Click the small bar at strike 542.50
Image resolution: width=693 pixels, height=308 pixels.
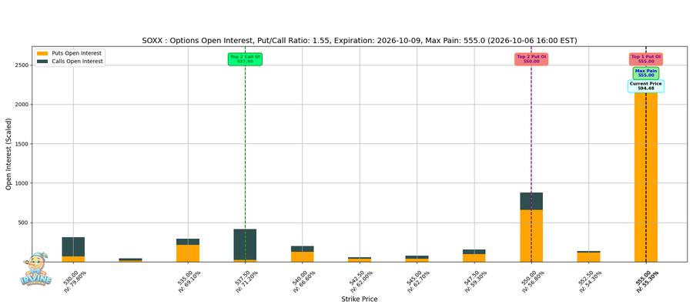[x=360, y=259]
